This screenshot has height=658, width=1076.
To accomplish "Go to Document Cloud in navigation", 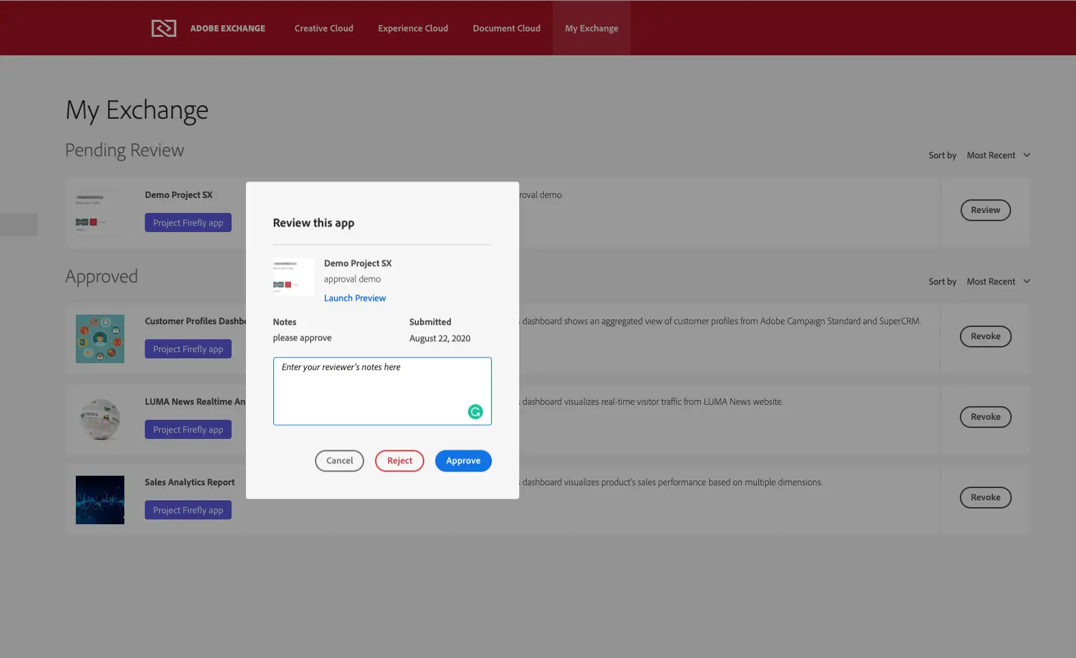I will click(x=506, y=29).
